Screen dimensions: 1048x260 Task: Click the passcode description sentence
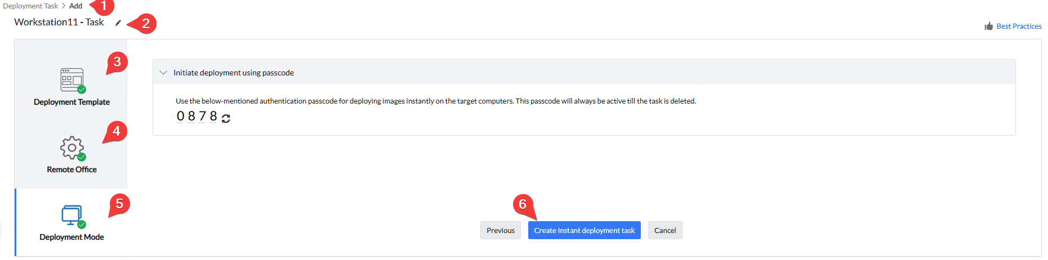[435, 101]
